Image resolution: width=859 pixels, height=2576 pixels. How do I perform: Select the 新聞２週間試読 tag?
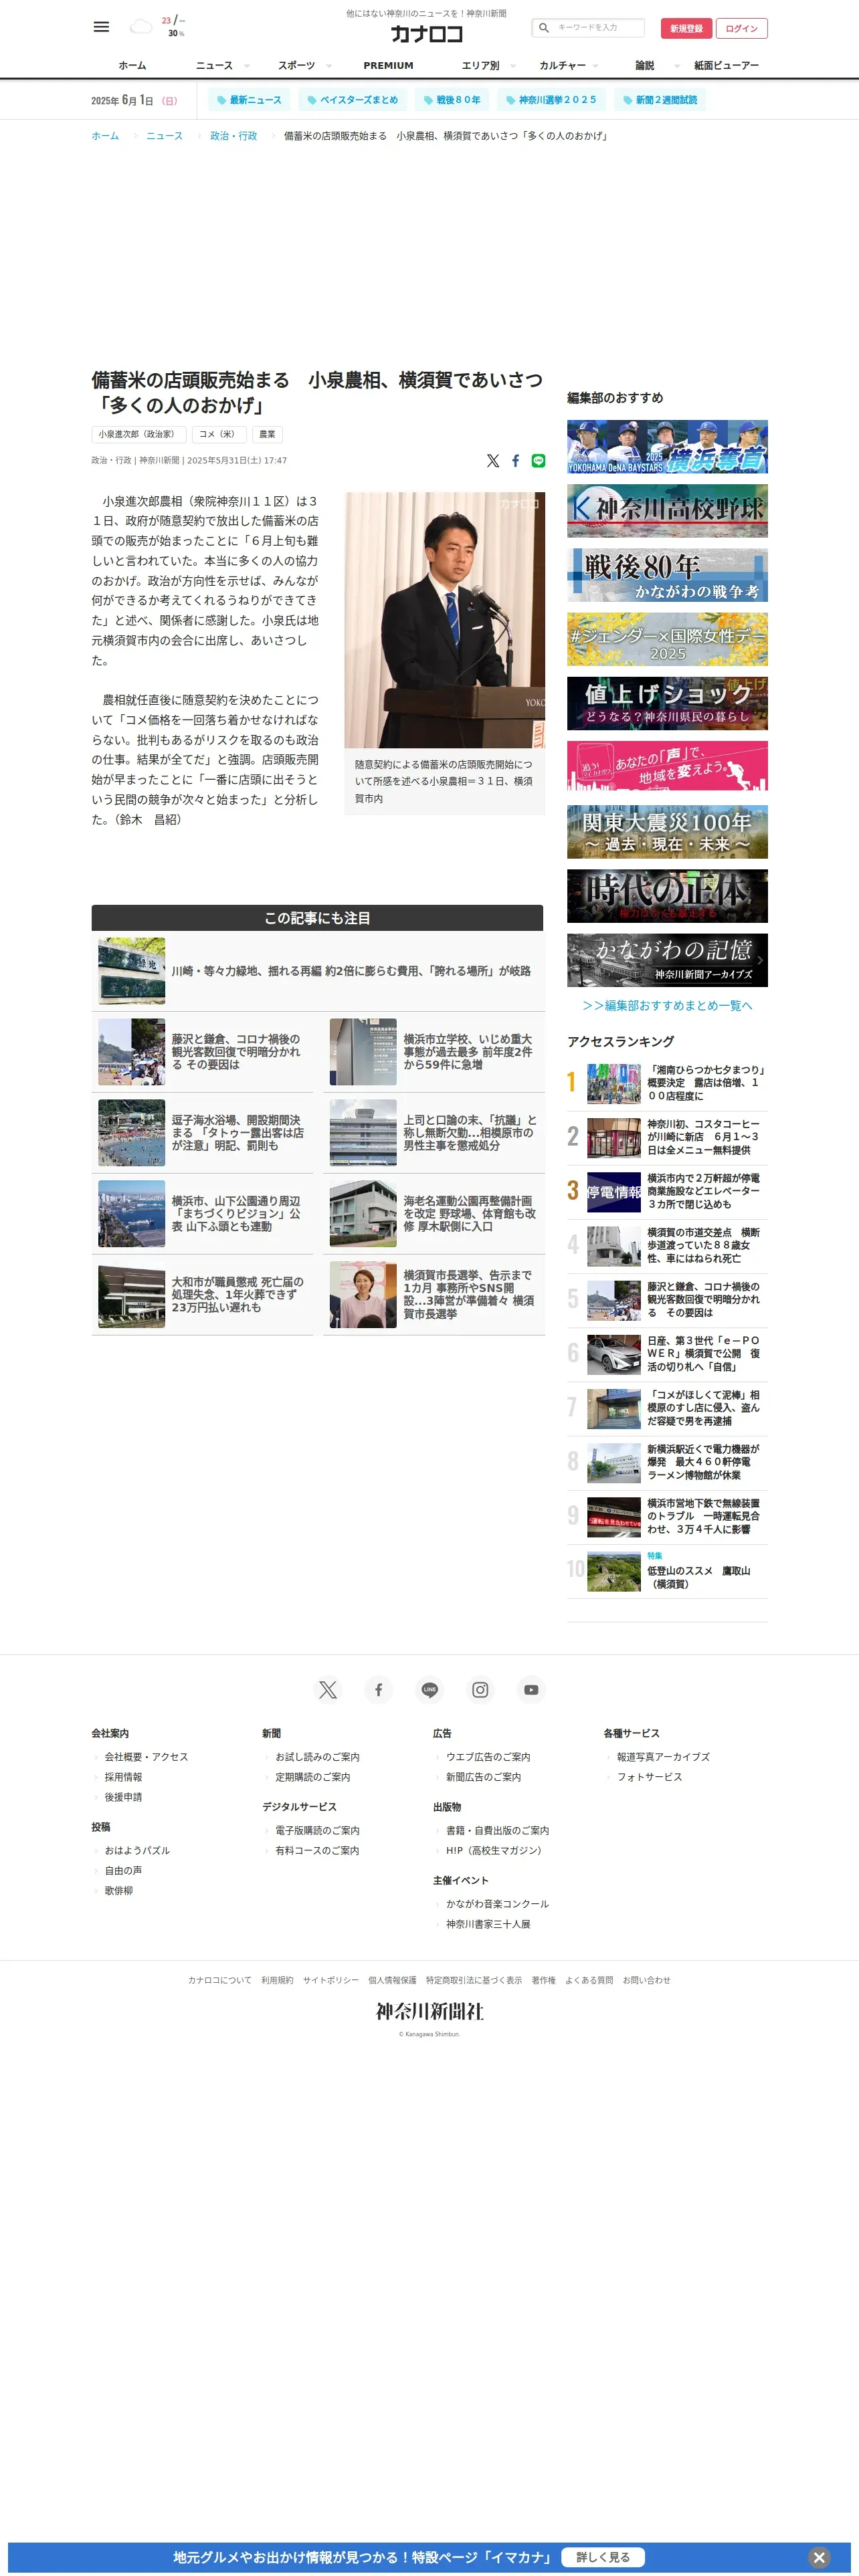pos(659,100)
